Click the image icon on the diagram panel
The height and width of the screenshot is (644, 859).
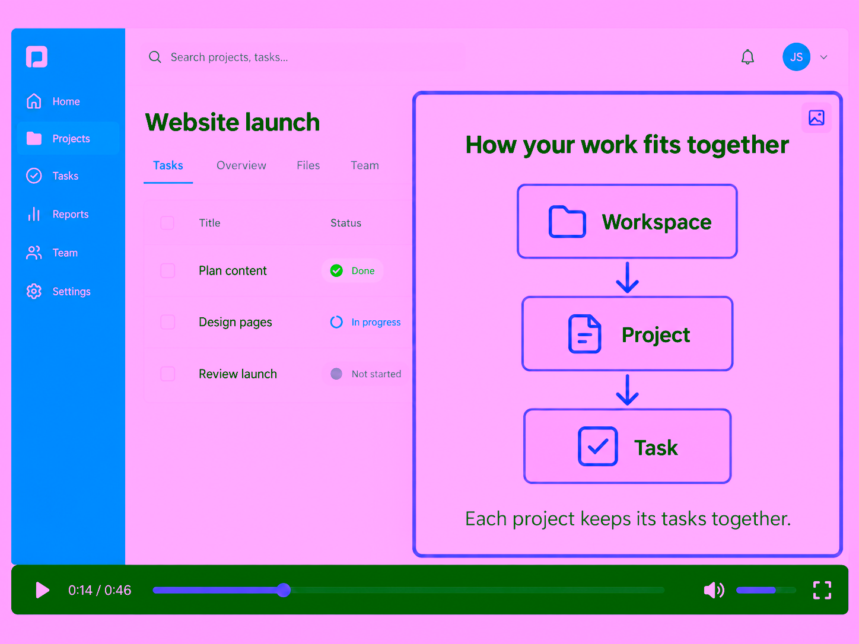(816, 117)
